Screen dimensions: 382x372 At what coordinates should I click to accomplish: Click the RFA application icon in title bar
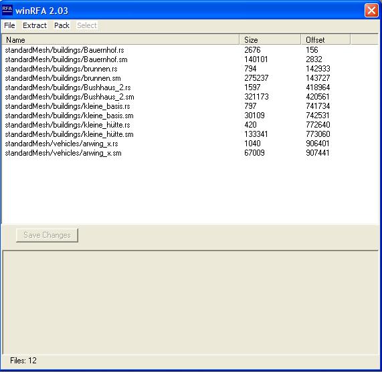[x=7, y=11]
